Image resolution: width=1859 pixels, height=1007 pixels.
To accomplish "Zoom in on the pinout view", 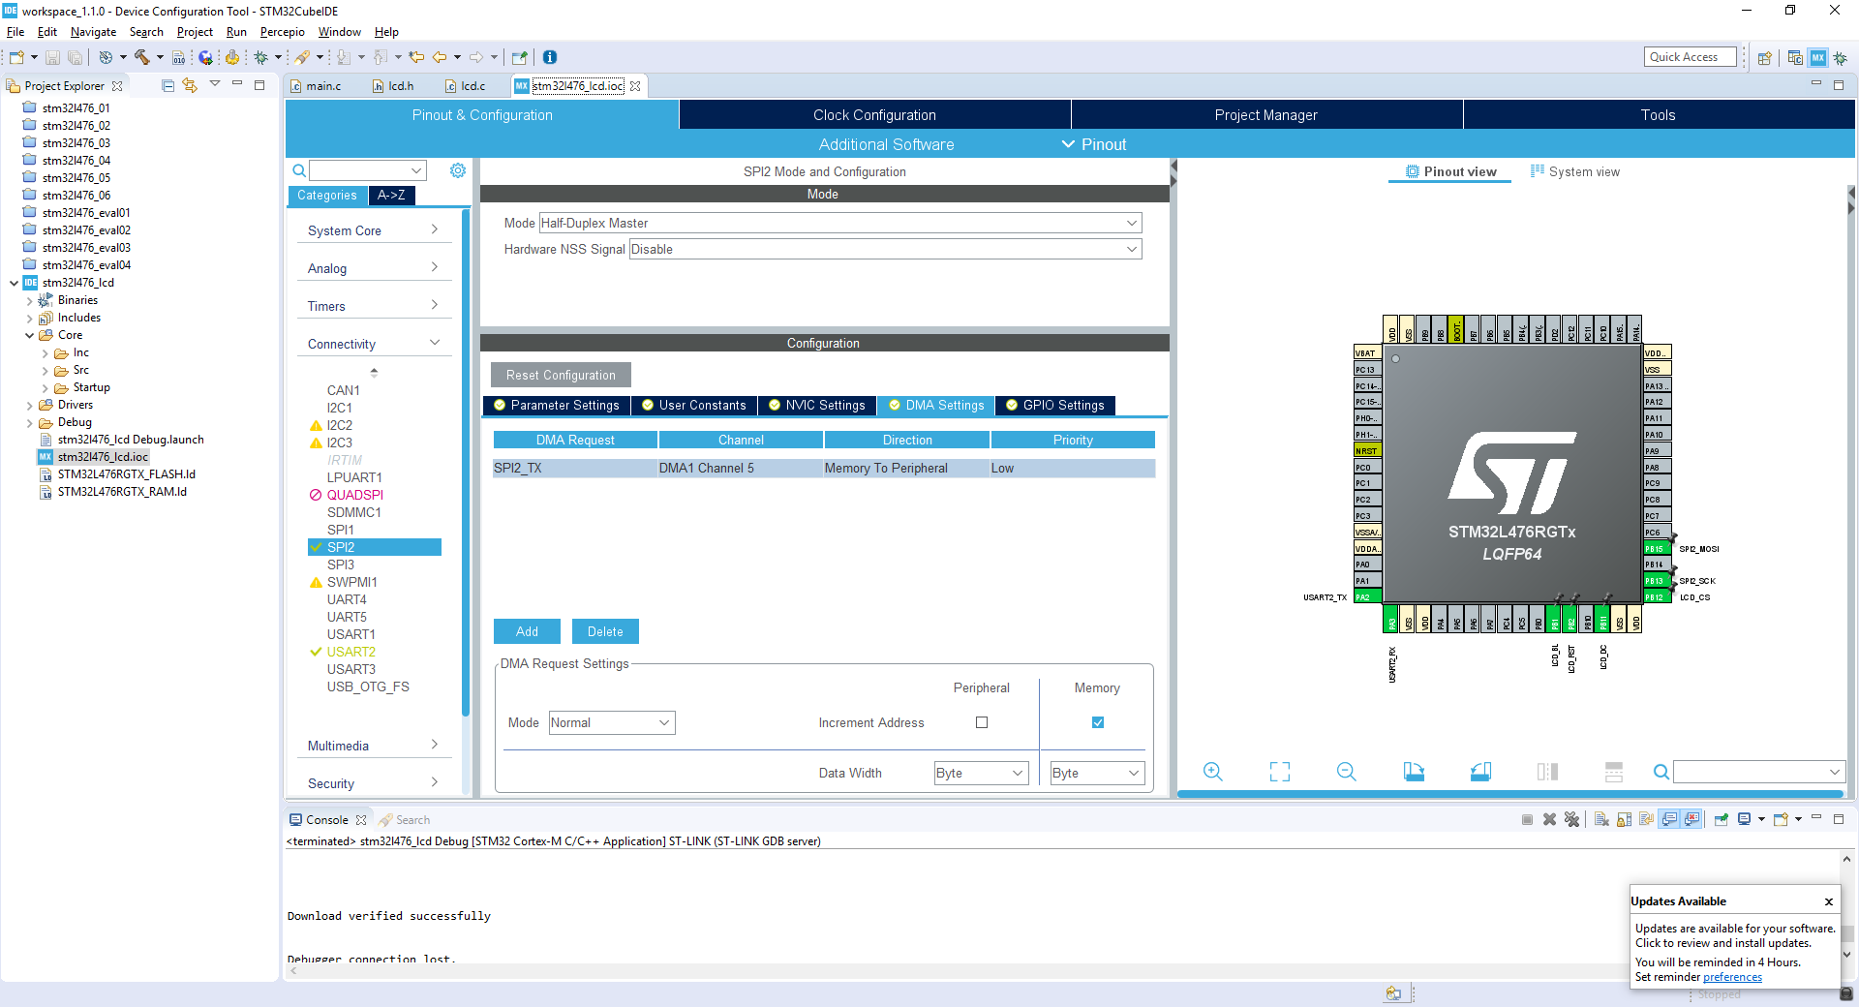I will pyautogui.click(x=1213, y=772).
